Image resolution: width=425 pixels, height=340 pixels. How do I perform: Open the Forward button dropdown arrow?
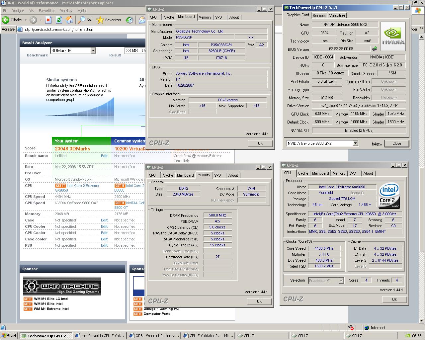(40, 20)
